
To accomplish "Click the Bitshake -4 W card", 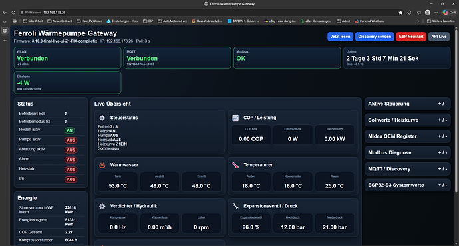I will 67,83.
